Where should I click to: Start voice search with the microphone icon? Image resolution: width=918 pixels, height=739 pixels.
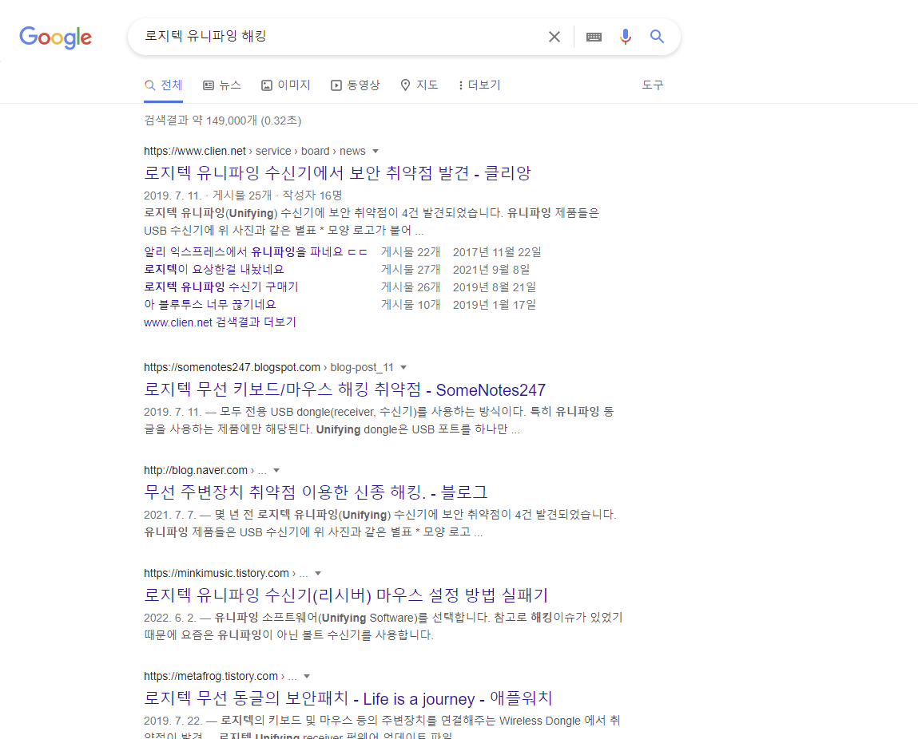[626, 37]
